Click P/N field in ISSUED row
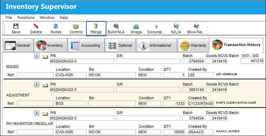Image resolution: width=266 pixels, height=136 pixels. (x=82, y=61)
